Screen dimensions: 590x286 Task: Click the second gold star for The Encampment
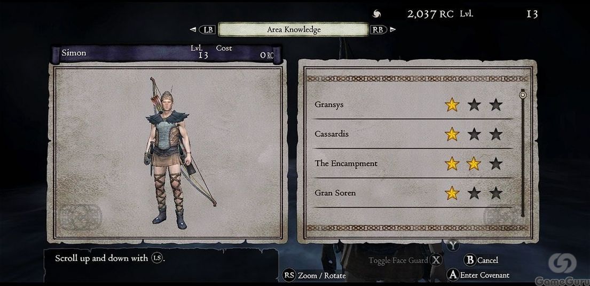(474, 163)
